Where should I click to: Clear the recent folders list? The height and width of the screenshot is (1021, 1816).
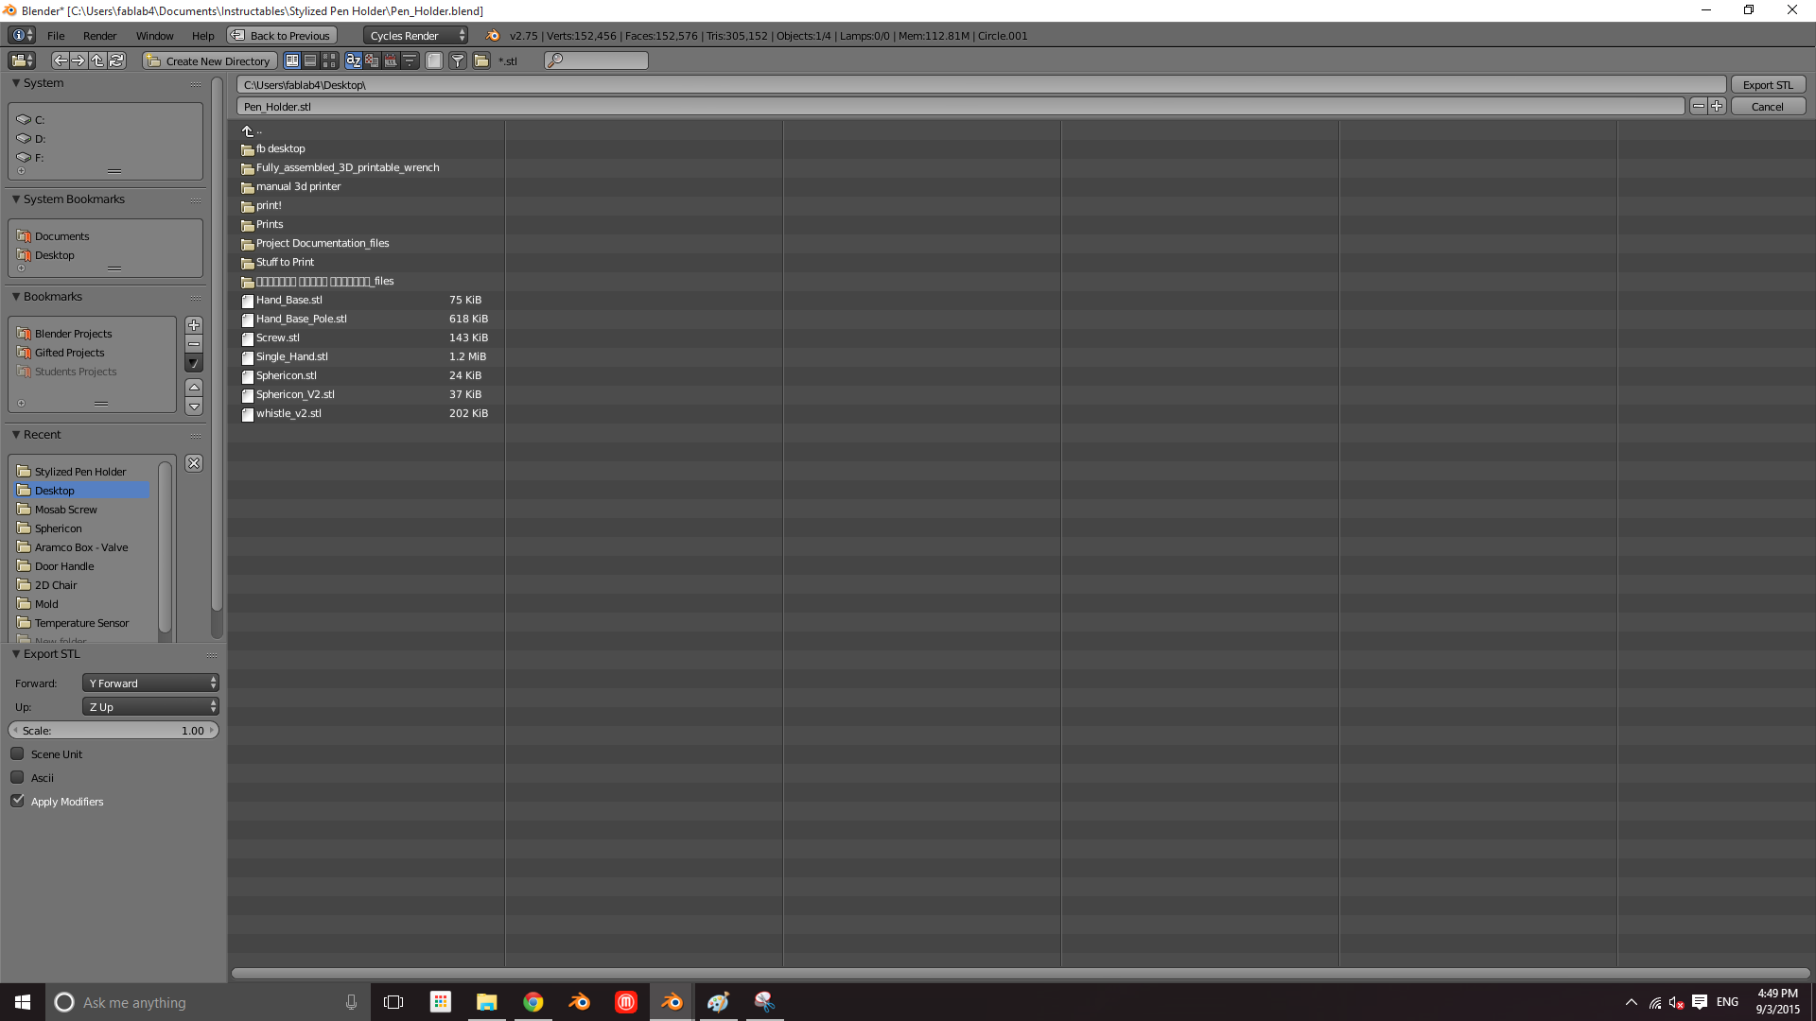click(x=194, y=463)
